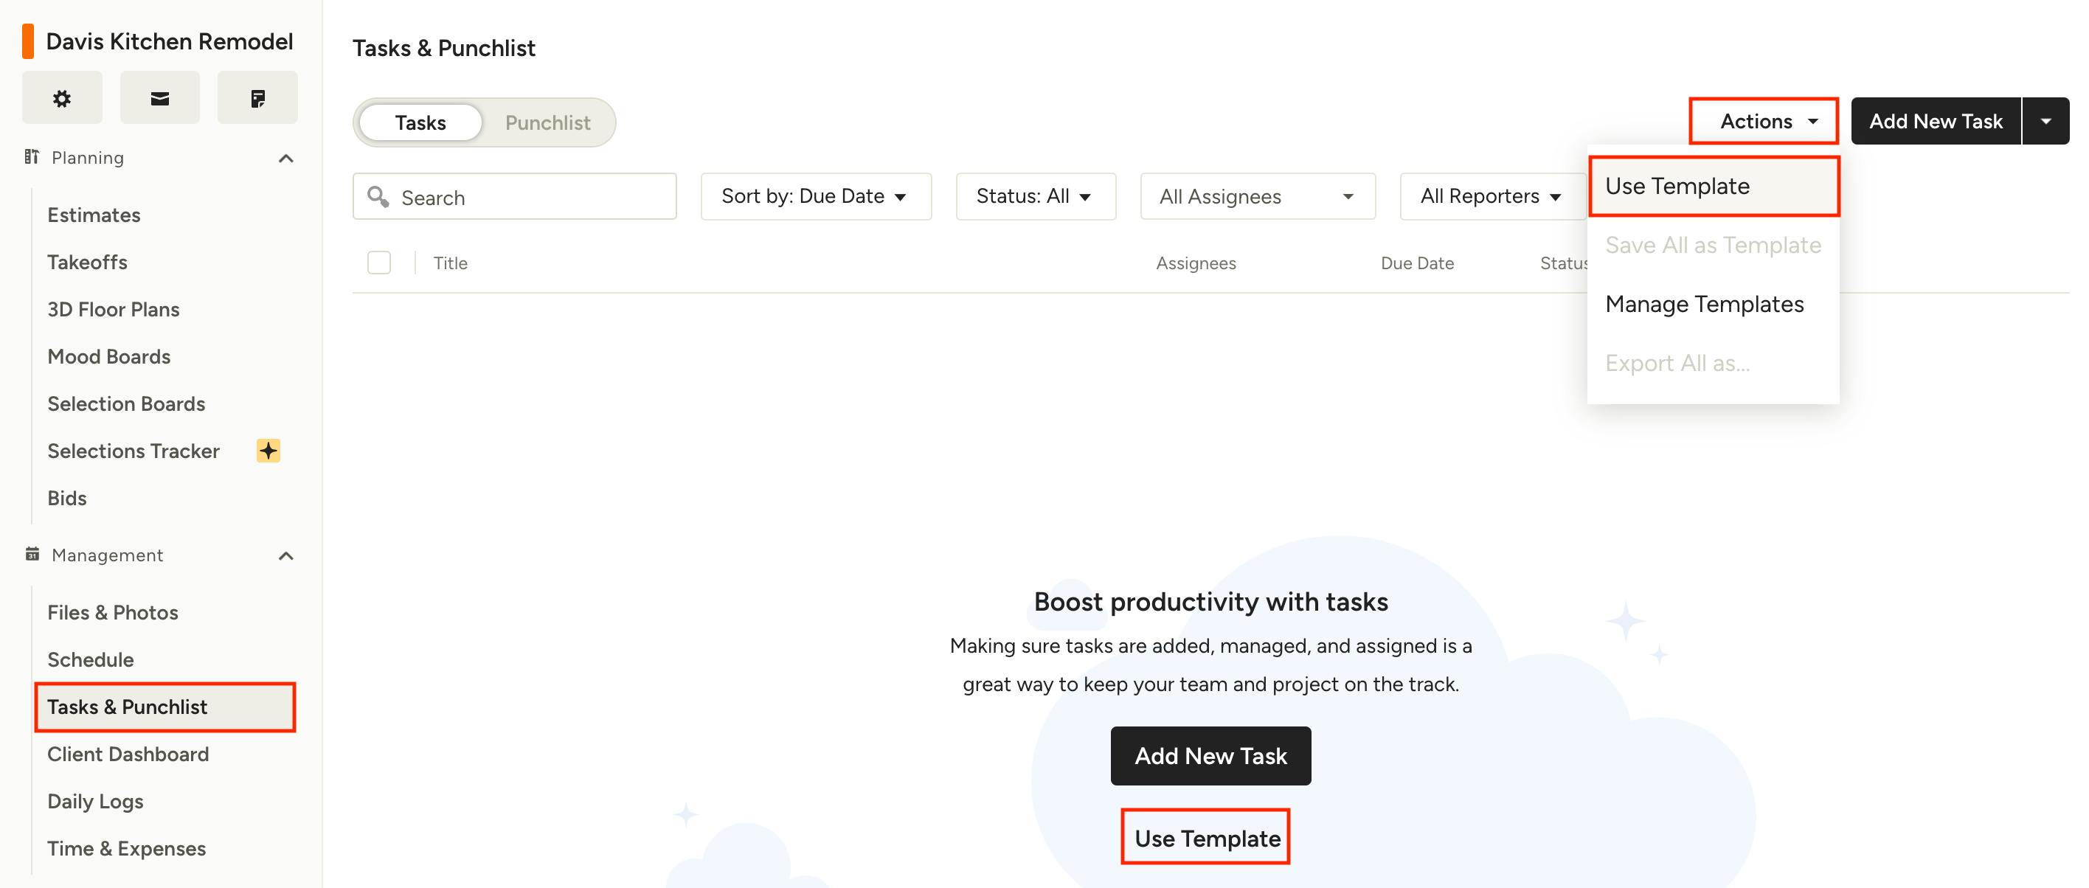This screenshot has width=2089, height=888.
Task: Open Files & Photos in the sidebar
Action: [x=113, y=612]
